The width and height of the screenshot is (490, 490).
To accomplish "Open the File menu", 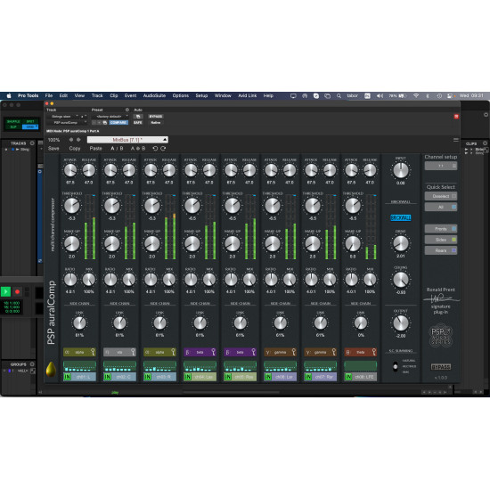I will pyautogui.click(x=49, y=95).
